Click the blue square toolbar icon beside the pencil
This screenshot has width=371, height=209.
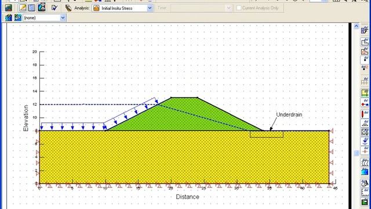tap(32, 8)
